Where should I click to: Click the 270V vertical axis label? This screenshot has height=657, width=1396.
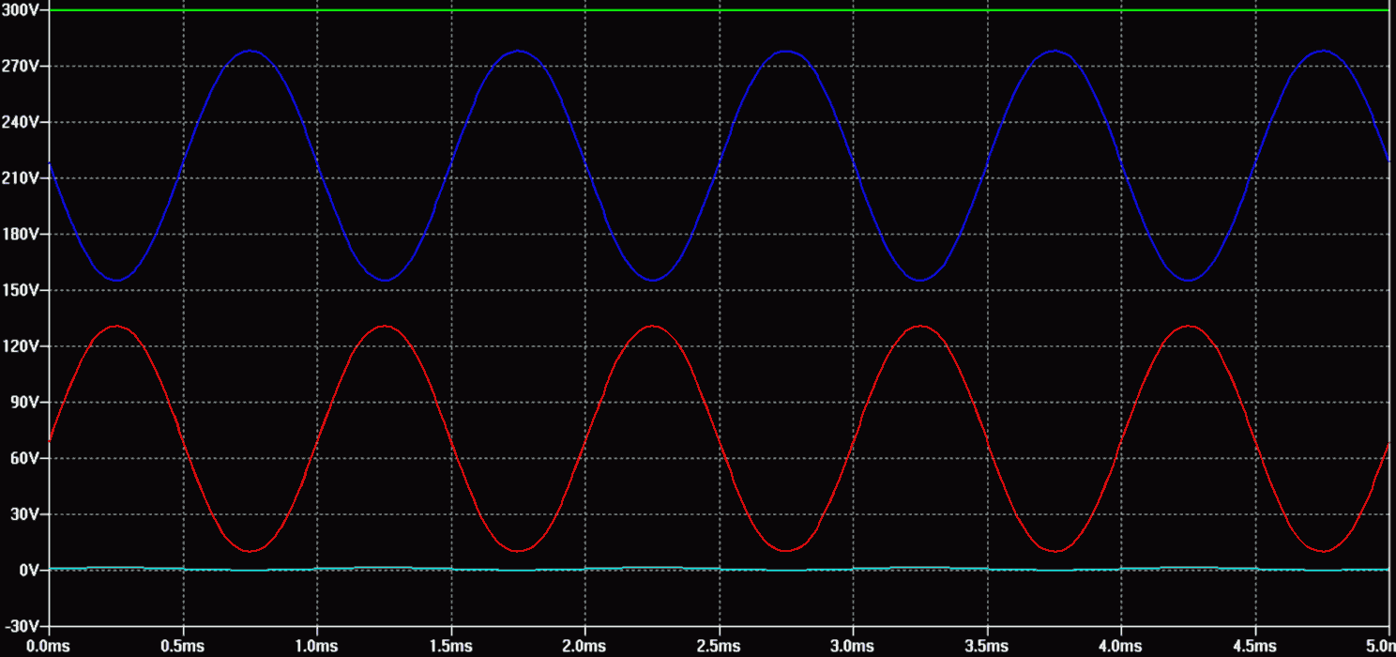click(x=19, y=67)
